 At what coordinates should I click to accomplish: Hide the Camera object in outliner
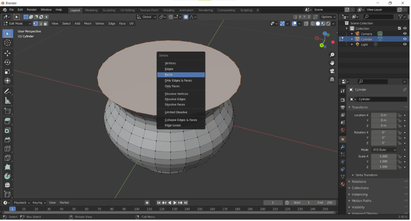pyautogui.click(x=405, y=34)
